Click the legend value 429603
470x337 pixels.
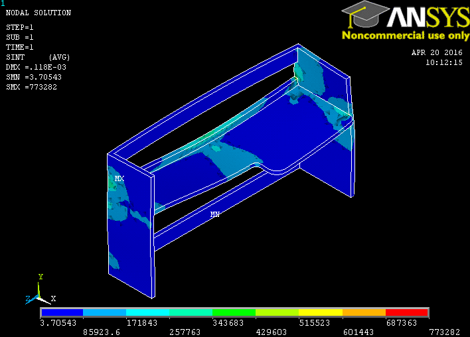coord(272,332)
